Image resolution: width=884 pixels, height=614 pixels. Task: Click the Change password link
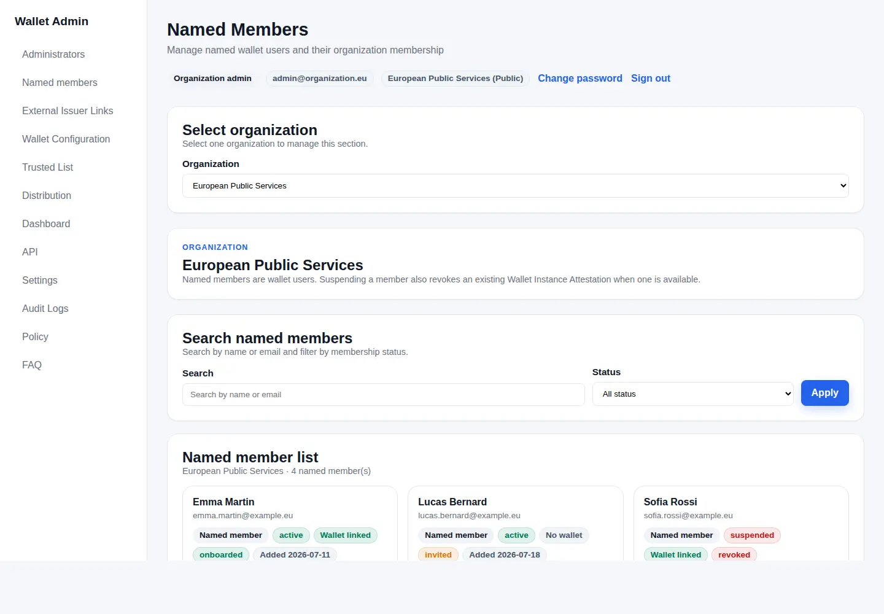[x=580, y=78]
